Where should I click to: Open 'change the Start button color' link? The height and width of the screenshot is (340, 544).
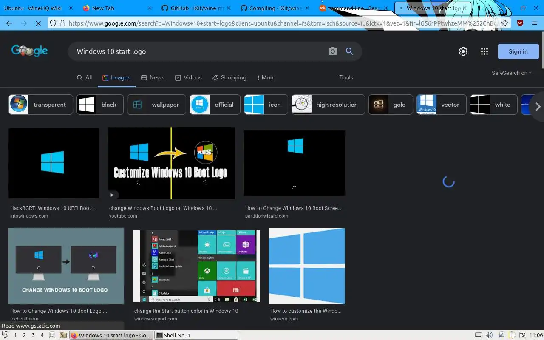[186, 311]
